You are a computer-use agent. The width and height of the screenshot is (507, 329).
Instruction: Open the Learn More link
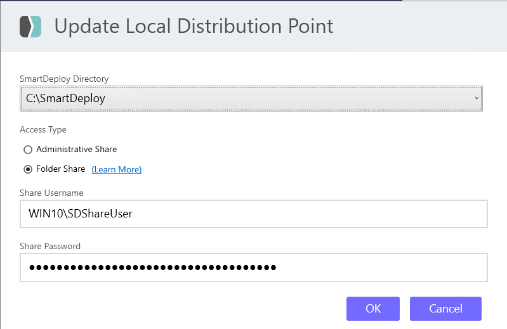117,169
